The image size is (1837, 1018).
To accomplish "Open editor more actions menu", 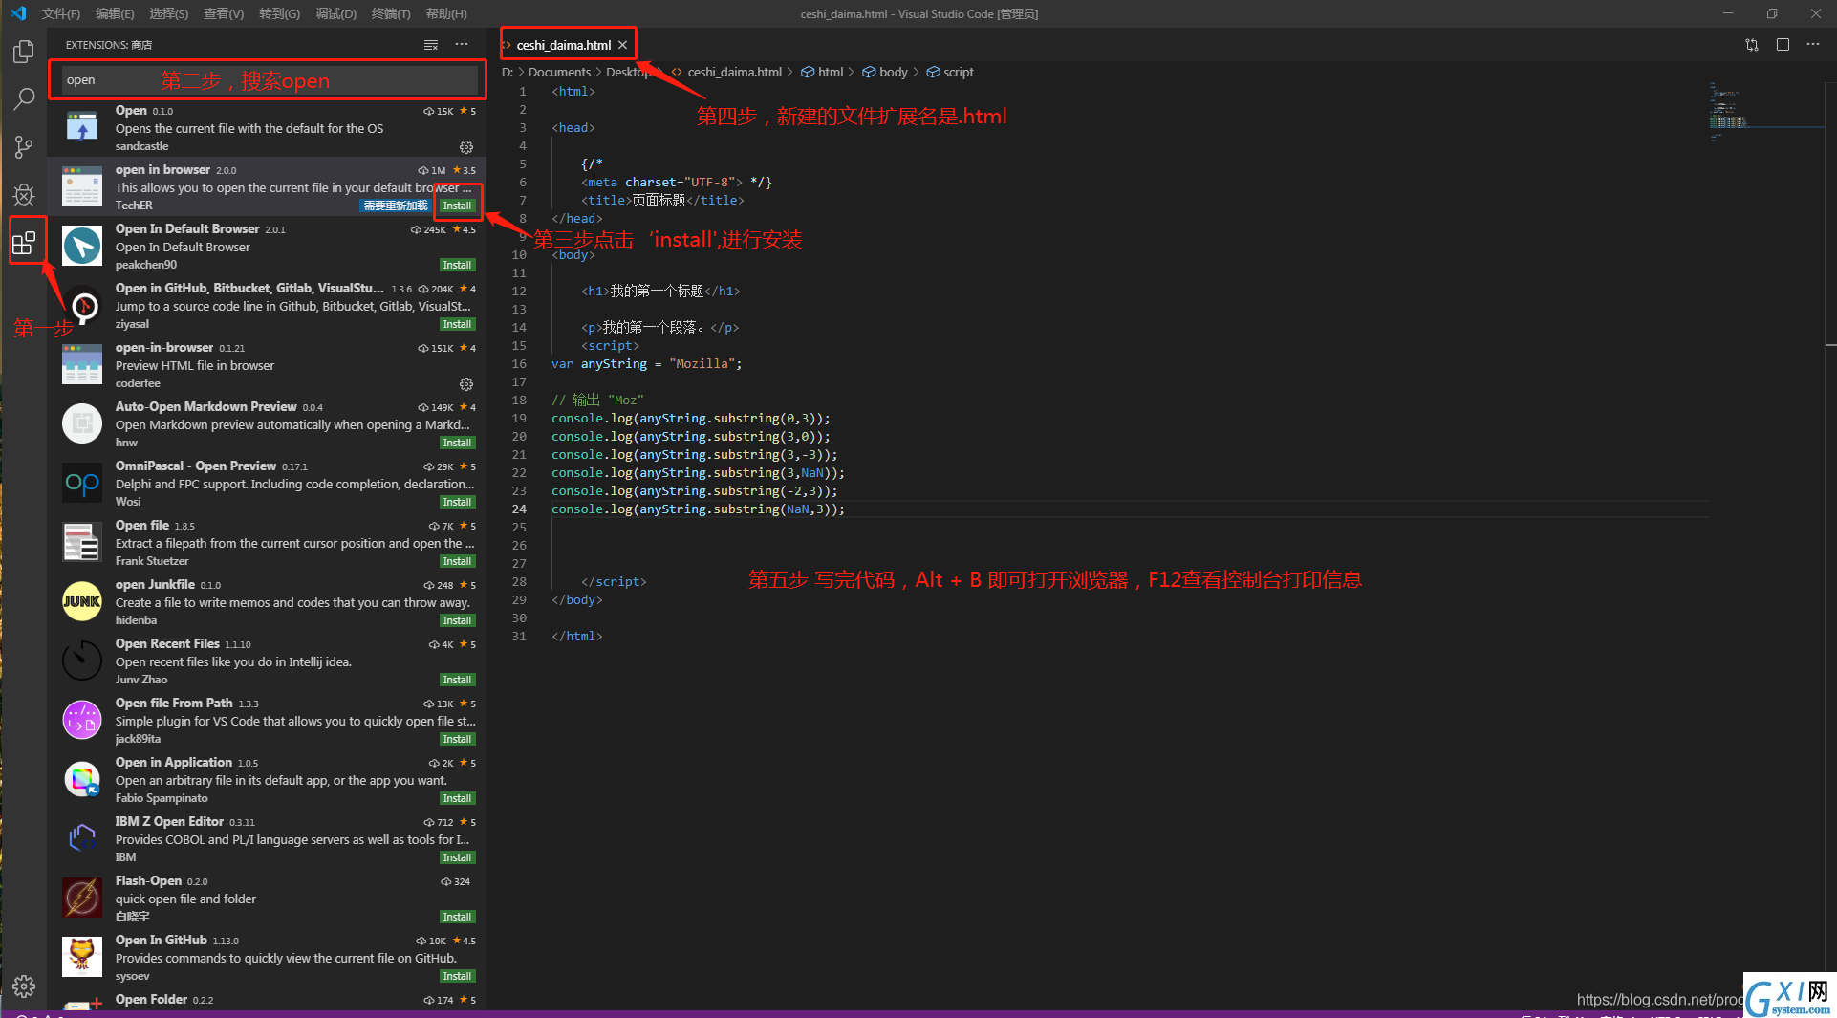I will point(1813,45).
